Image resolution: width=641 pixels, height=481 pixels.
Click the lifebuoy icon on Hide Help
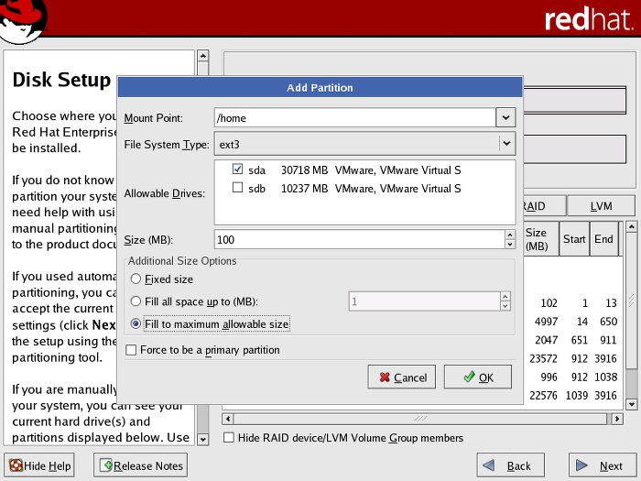coord(16,465)
